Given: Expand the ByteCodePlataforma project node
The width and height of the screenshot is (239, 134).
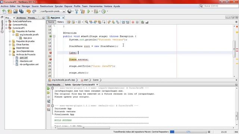Looking at the screenshot, I should point(6,22).
